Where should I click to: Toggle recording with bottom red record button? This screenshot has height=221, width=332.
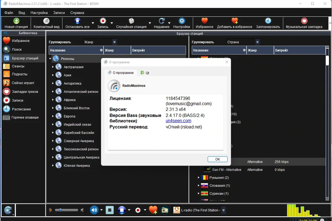(x=138, y=210)
